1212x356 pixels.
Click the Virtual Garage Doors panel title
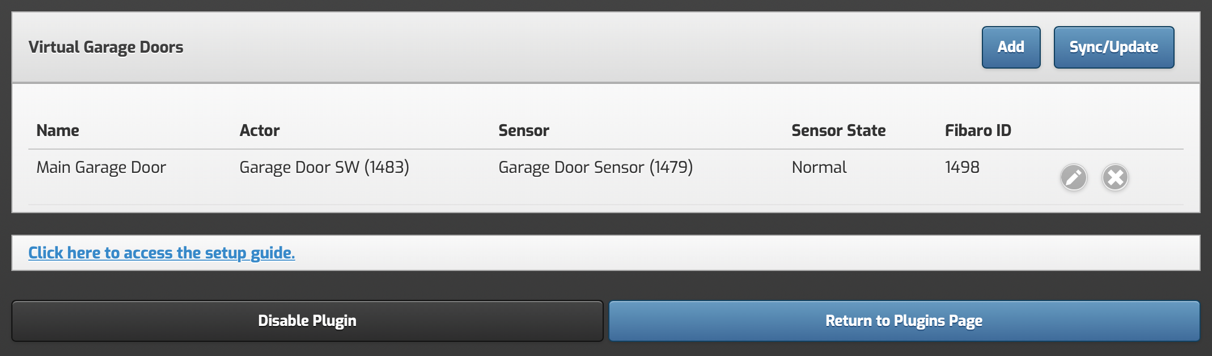point(106,47)
